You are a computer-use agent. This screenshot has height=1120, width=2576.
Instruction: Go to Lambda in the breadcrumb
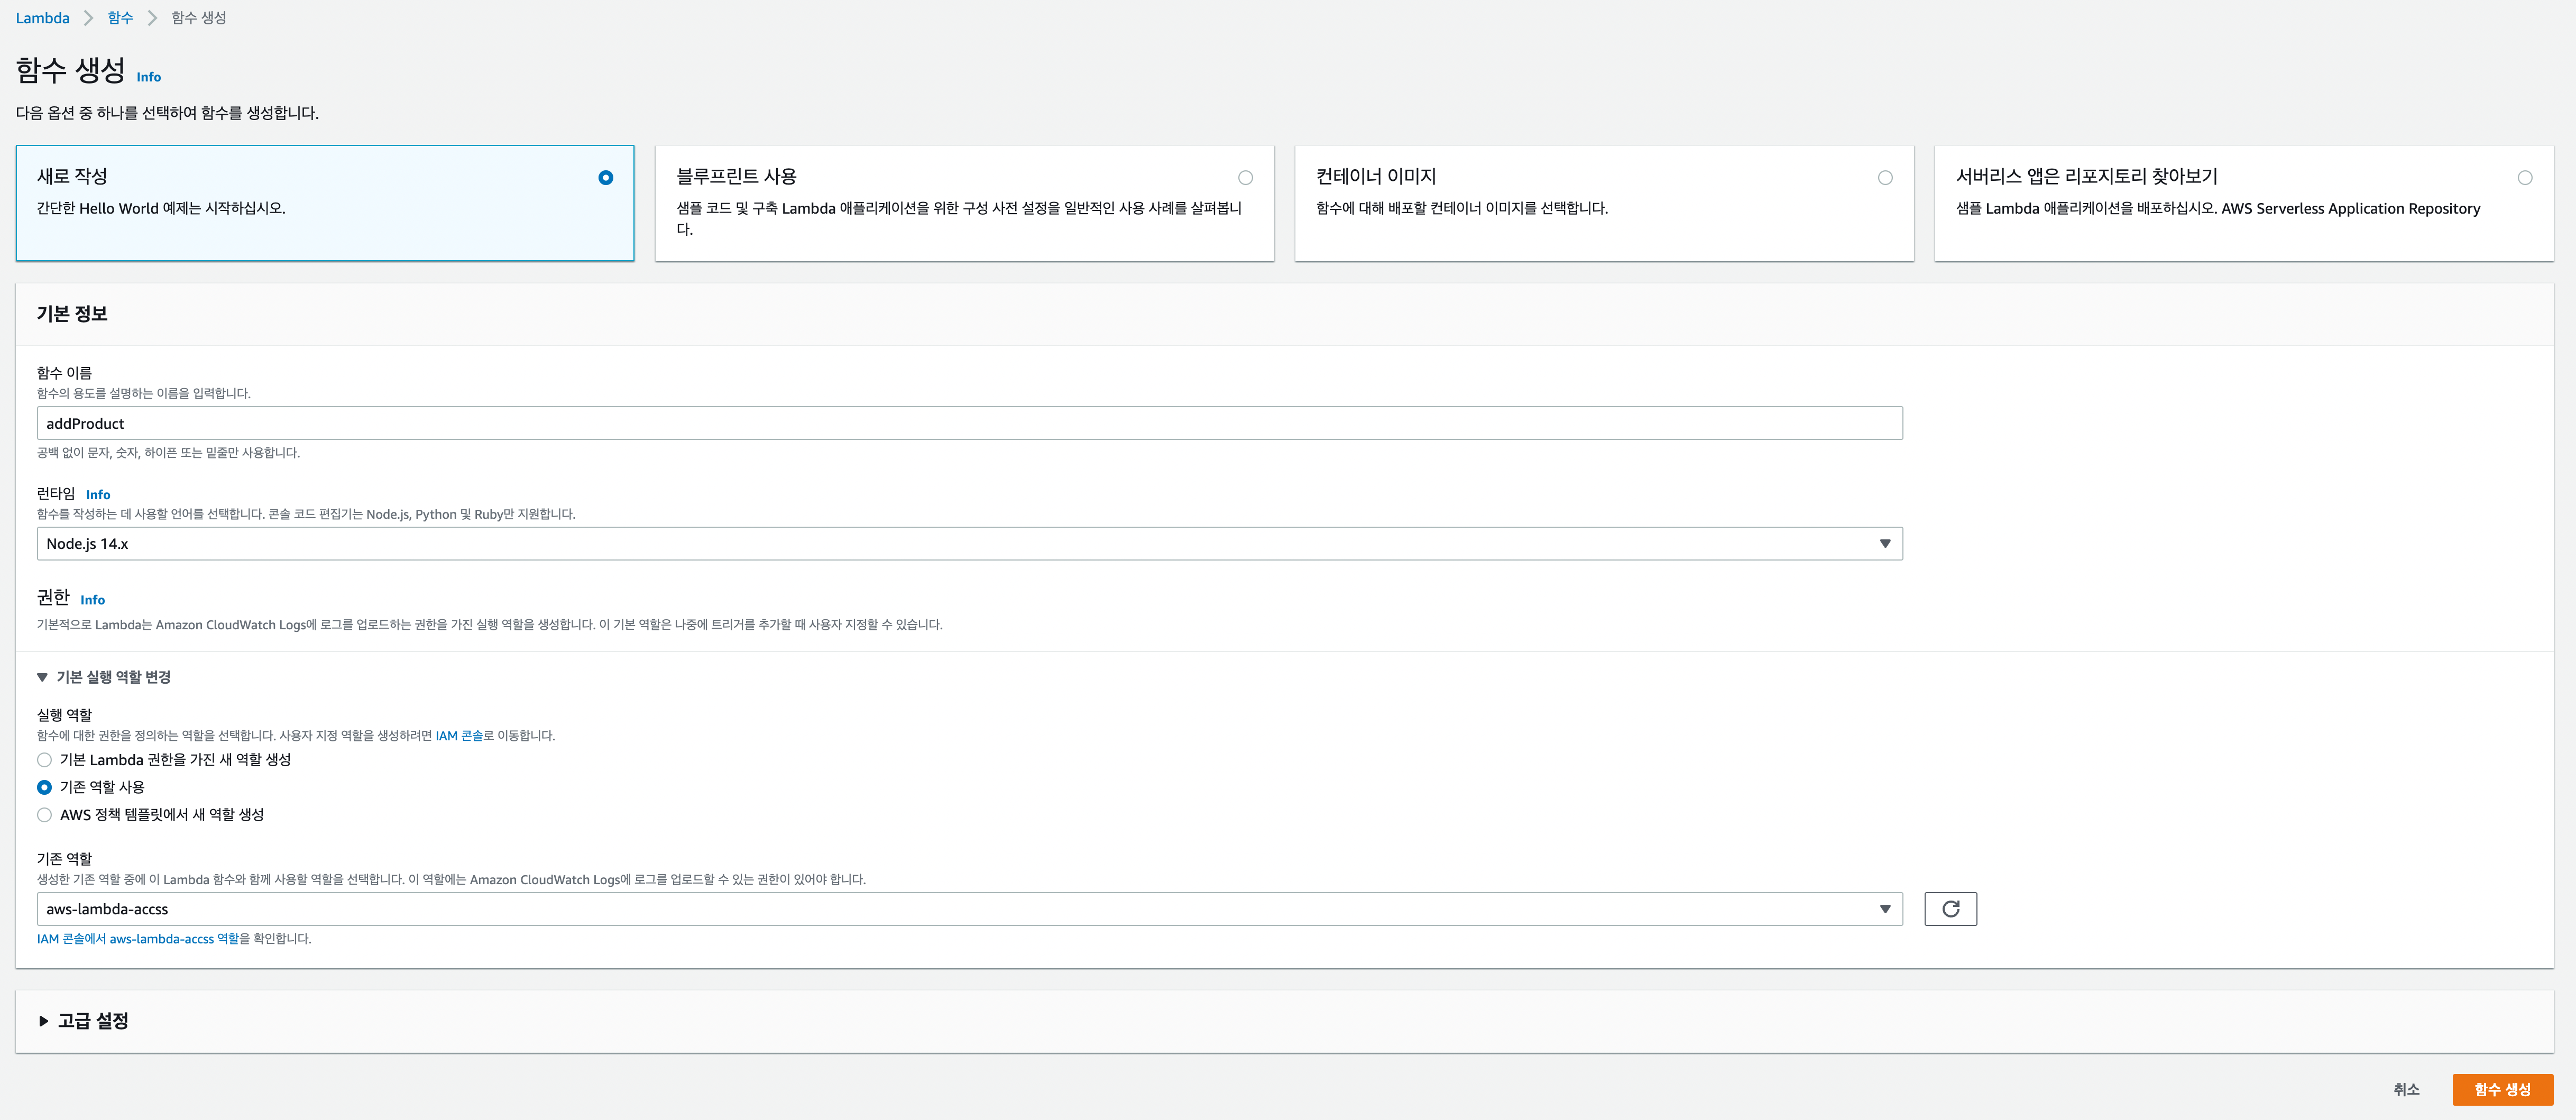(x=42, y=18)
